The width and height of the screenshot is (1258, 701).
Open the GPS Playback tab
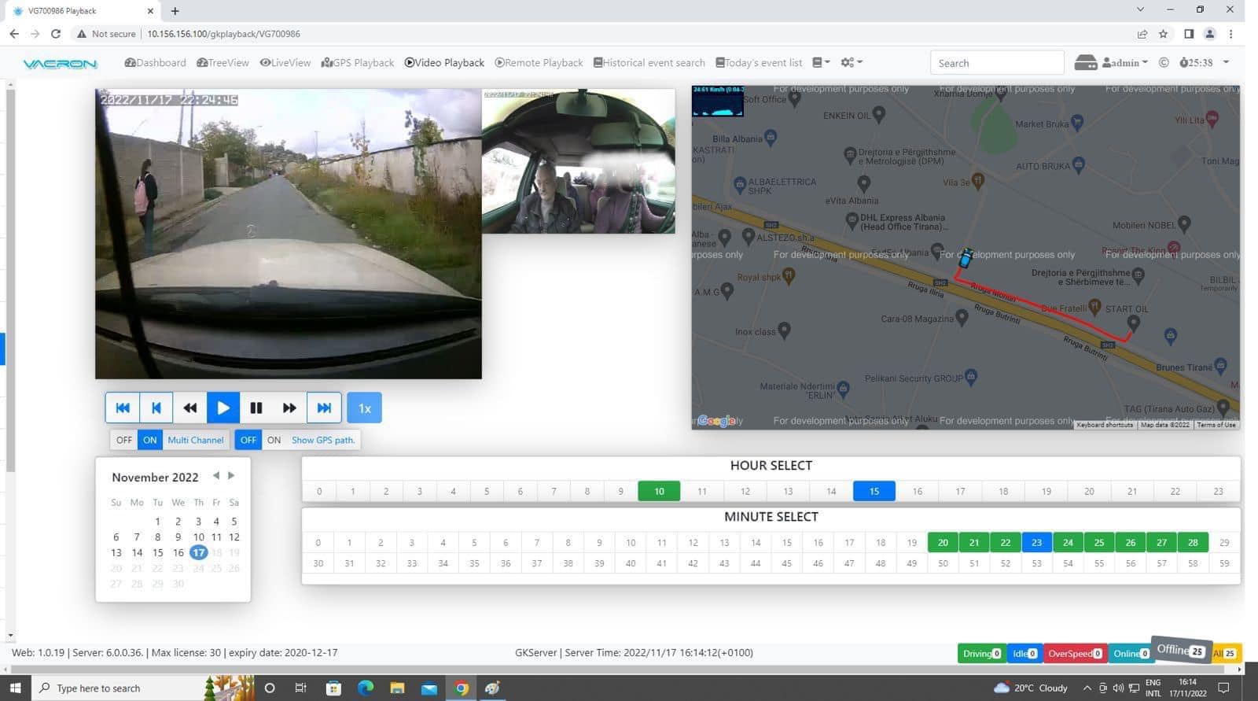click(x=358, y=63)
